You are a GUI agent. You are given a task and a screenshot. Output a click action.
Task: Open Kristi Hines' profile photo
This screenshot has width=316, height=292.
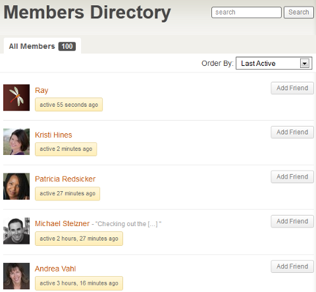pos(16,142)
